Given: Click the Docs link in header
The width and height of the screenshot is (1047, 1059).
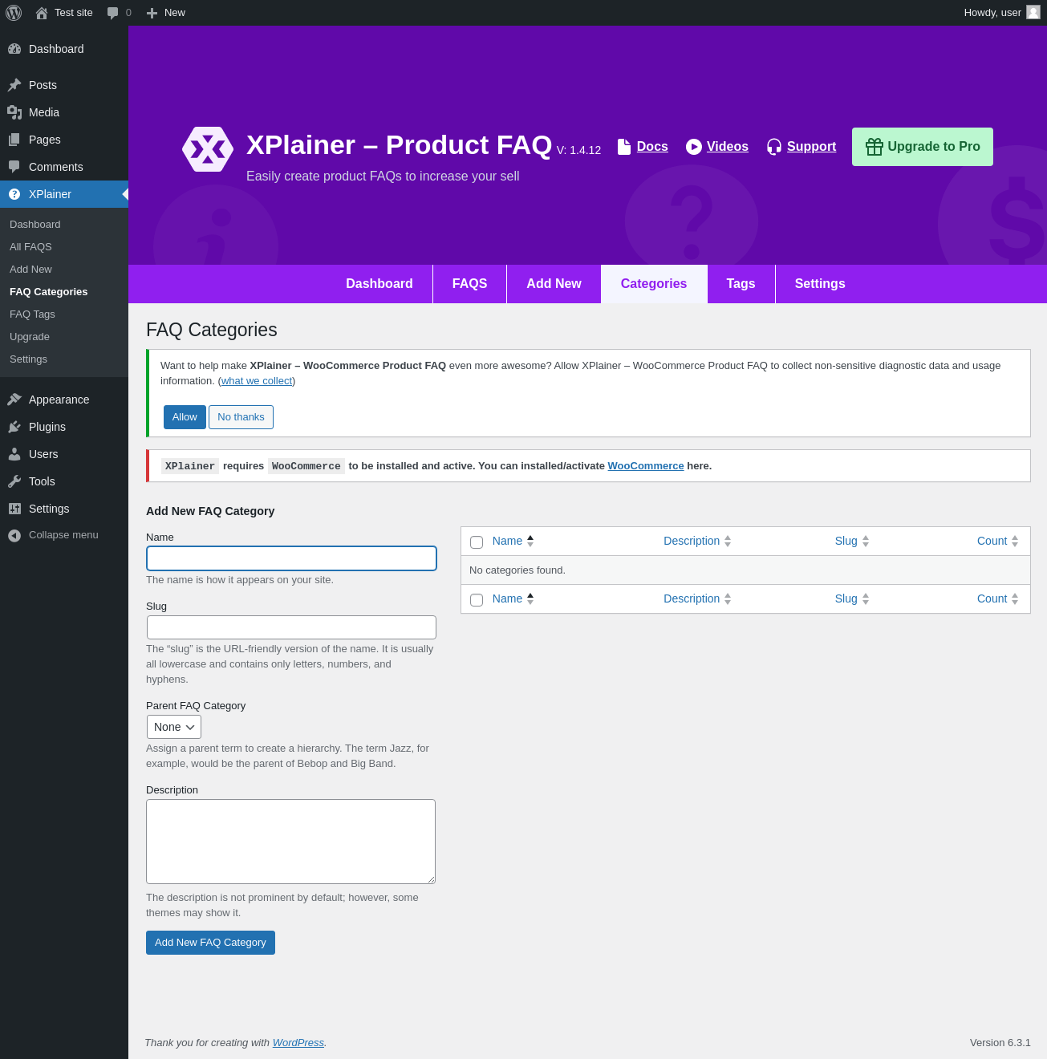Looking at the screenshot, I should tap(652, 147).
